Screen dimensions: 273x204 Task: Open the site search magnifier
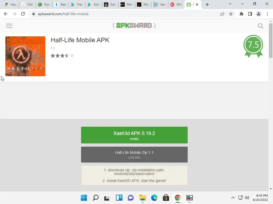(260, 26)
